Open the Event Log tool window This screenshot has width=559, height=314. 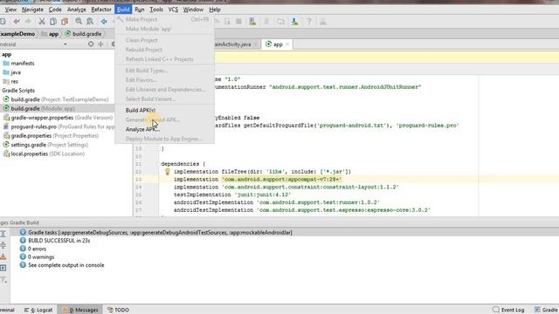508,311
